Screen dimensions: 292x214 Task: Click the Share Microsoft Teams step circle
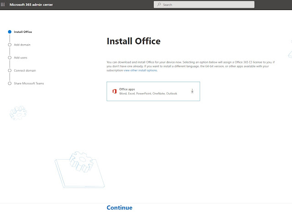click(x=10, y=83)
